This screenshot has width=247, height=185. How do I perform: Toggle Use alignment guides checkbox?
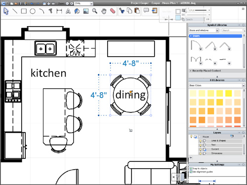pyautogui.click(x=191, y=172)
